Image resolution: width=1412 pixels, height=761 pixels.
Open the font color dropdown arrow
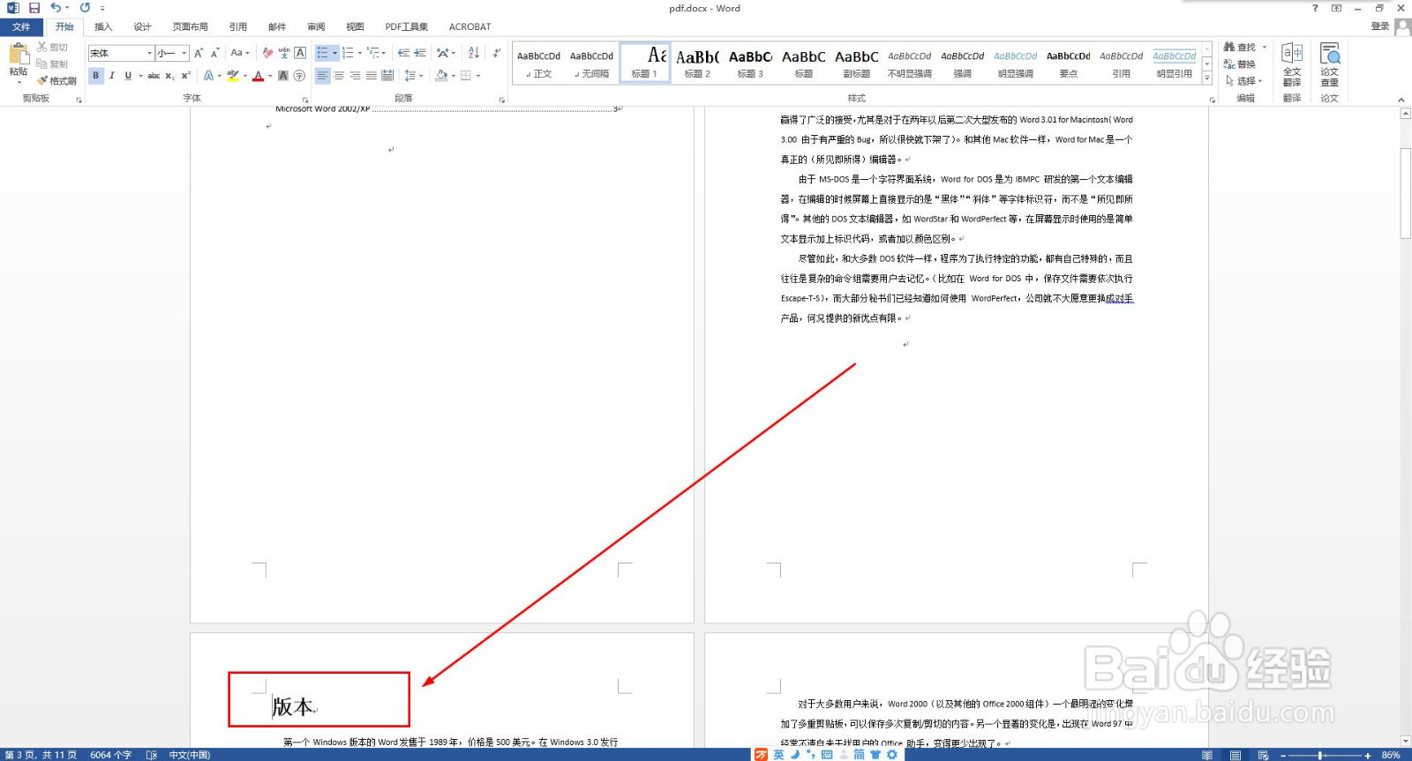[x=270, y=76]
